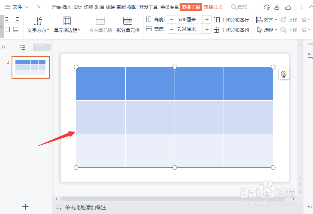Expand the quick access double-chevron
Image resolution: width=313 pixels, height=214 pixels.
tap(39, 7)
